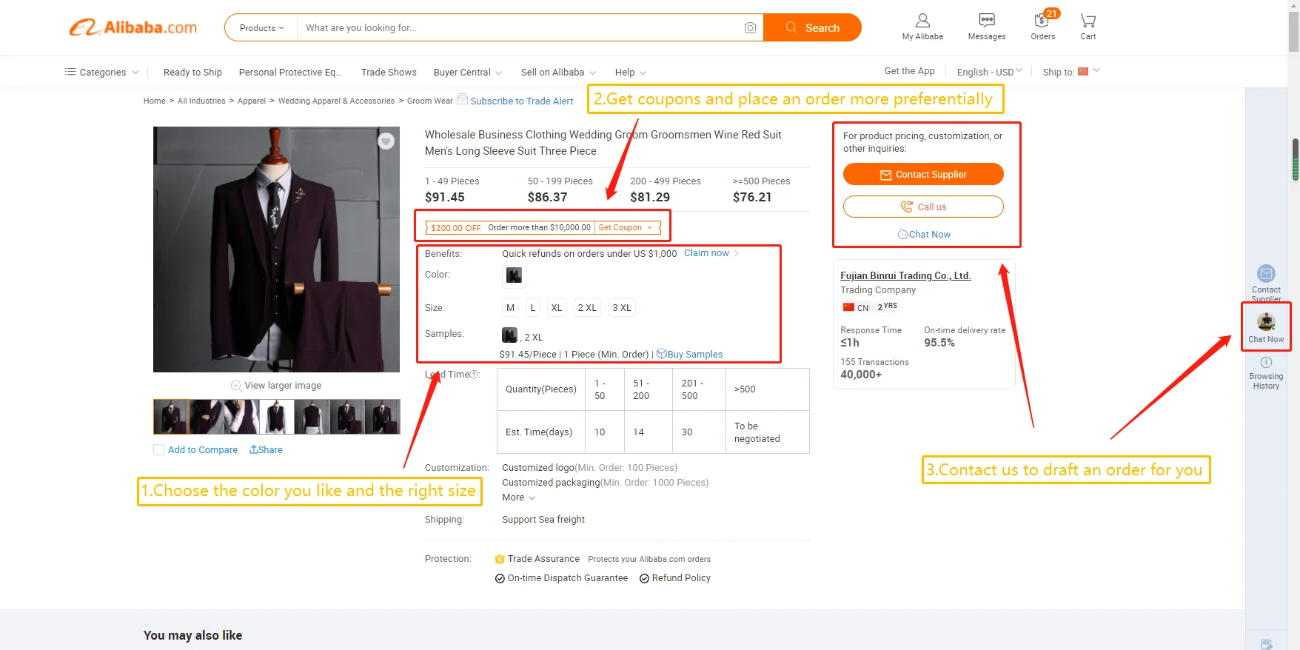
Task: Click the Add to Compare link text
Action: 203,450
